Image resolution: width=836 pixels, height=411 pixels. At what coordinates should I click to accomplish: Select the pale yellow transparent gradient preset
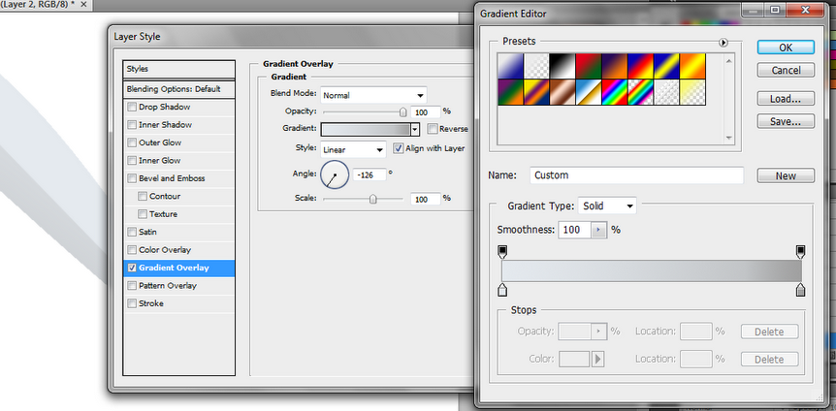click(692, 92)
